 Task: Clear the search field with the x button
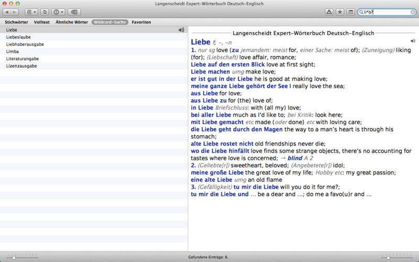[413, 12]
